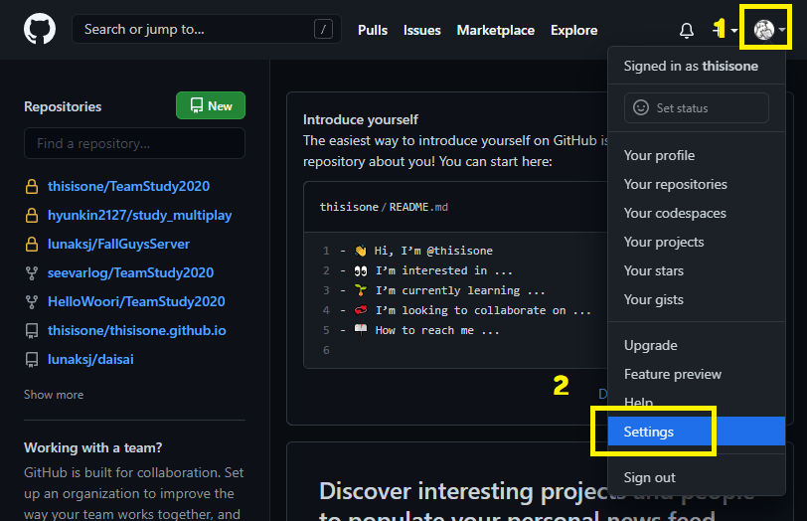807x521 pixels.
Task: Open the Issues page
Action: (x=422, y=31)
